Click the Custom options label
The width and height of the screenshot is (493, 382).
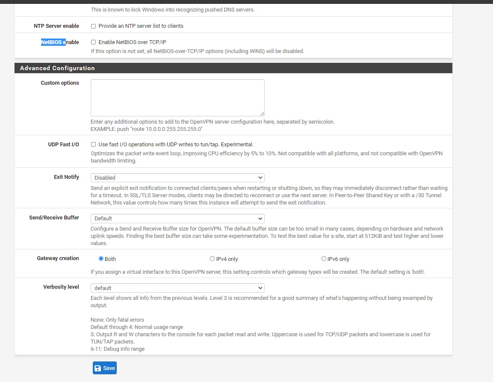click(x=60, y=83)
